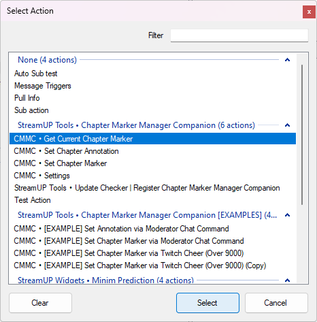Collapse the Minim Prediction group chevron

point(287,280)
